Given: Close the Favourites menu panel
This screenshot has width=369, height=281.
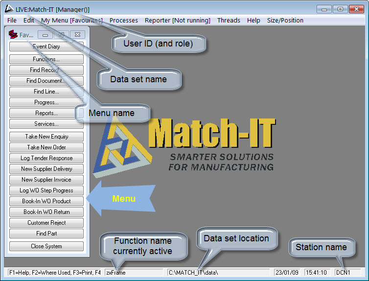Looking at the screenshot, I should 77,35.
